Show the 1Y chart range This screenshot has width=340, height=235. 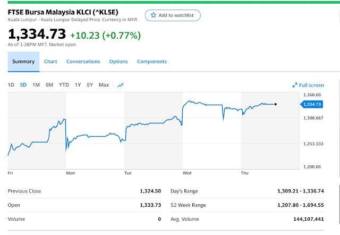(x=78, y=85)
